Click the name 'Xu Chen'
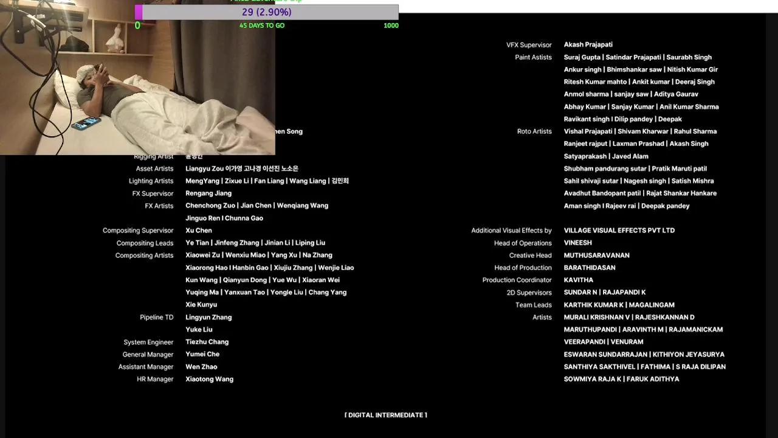 (x=199, y=231)
